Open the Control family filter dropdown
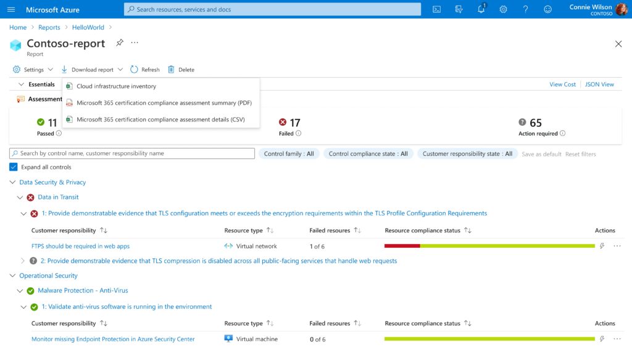Image resolution: width=632 pixels, height=355 pixels. coord(289,154)
